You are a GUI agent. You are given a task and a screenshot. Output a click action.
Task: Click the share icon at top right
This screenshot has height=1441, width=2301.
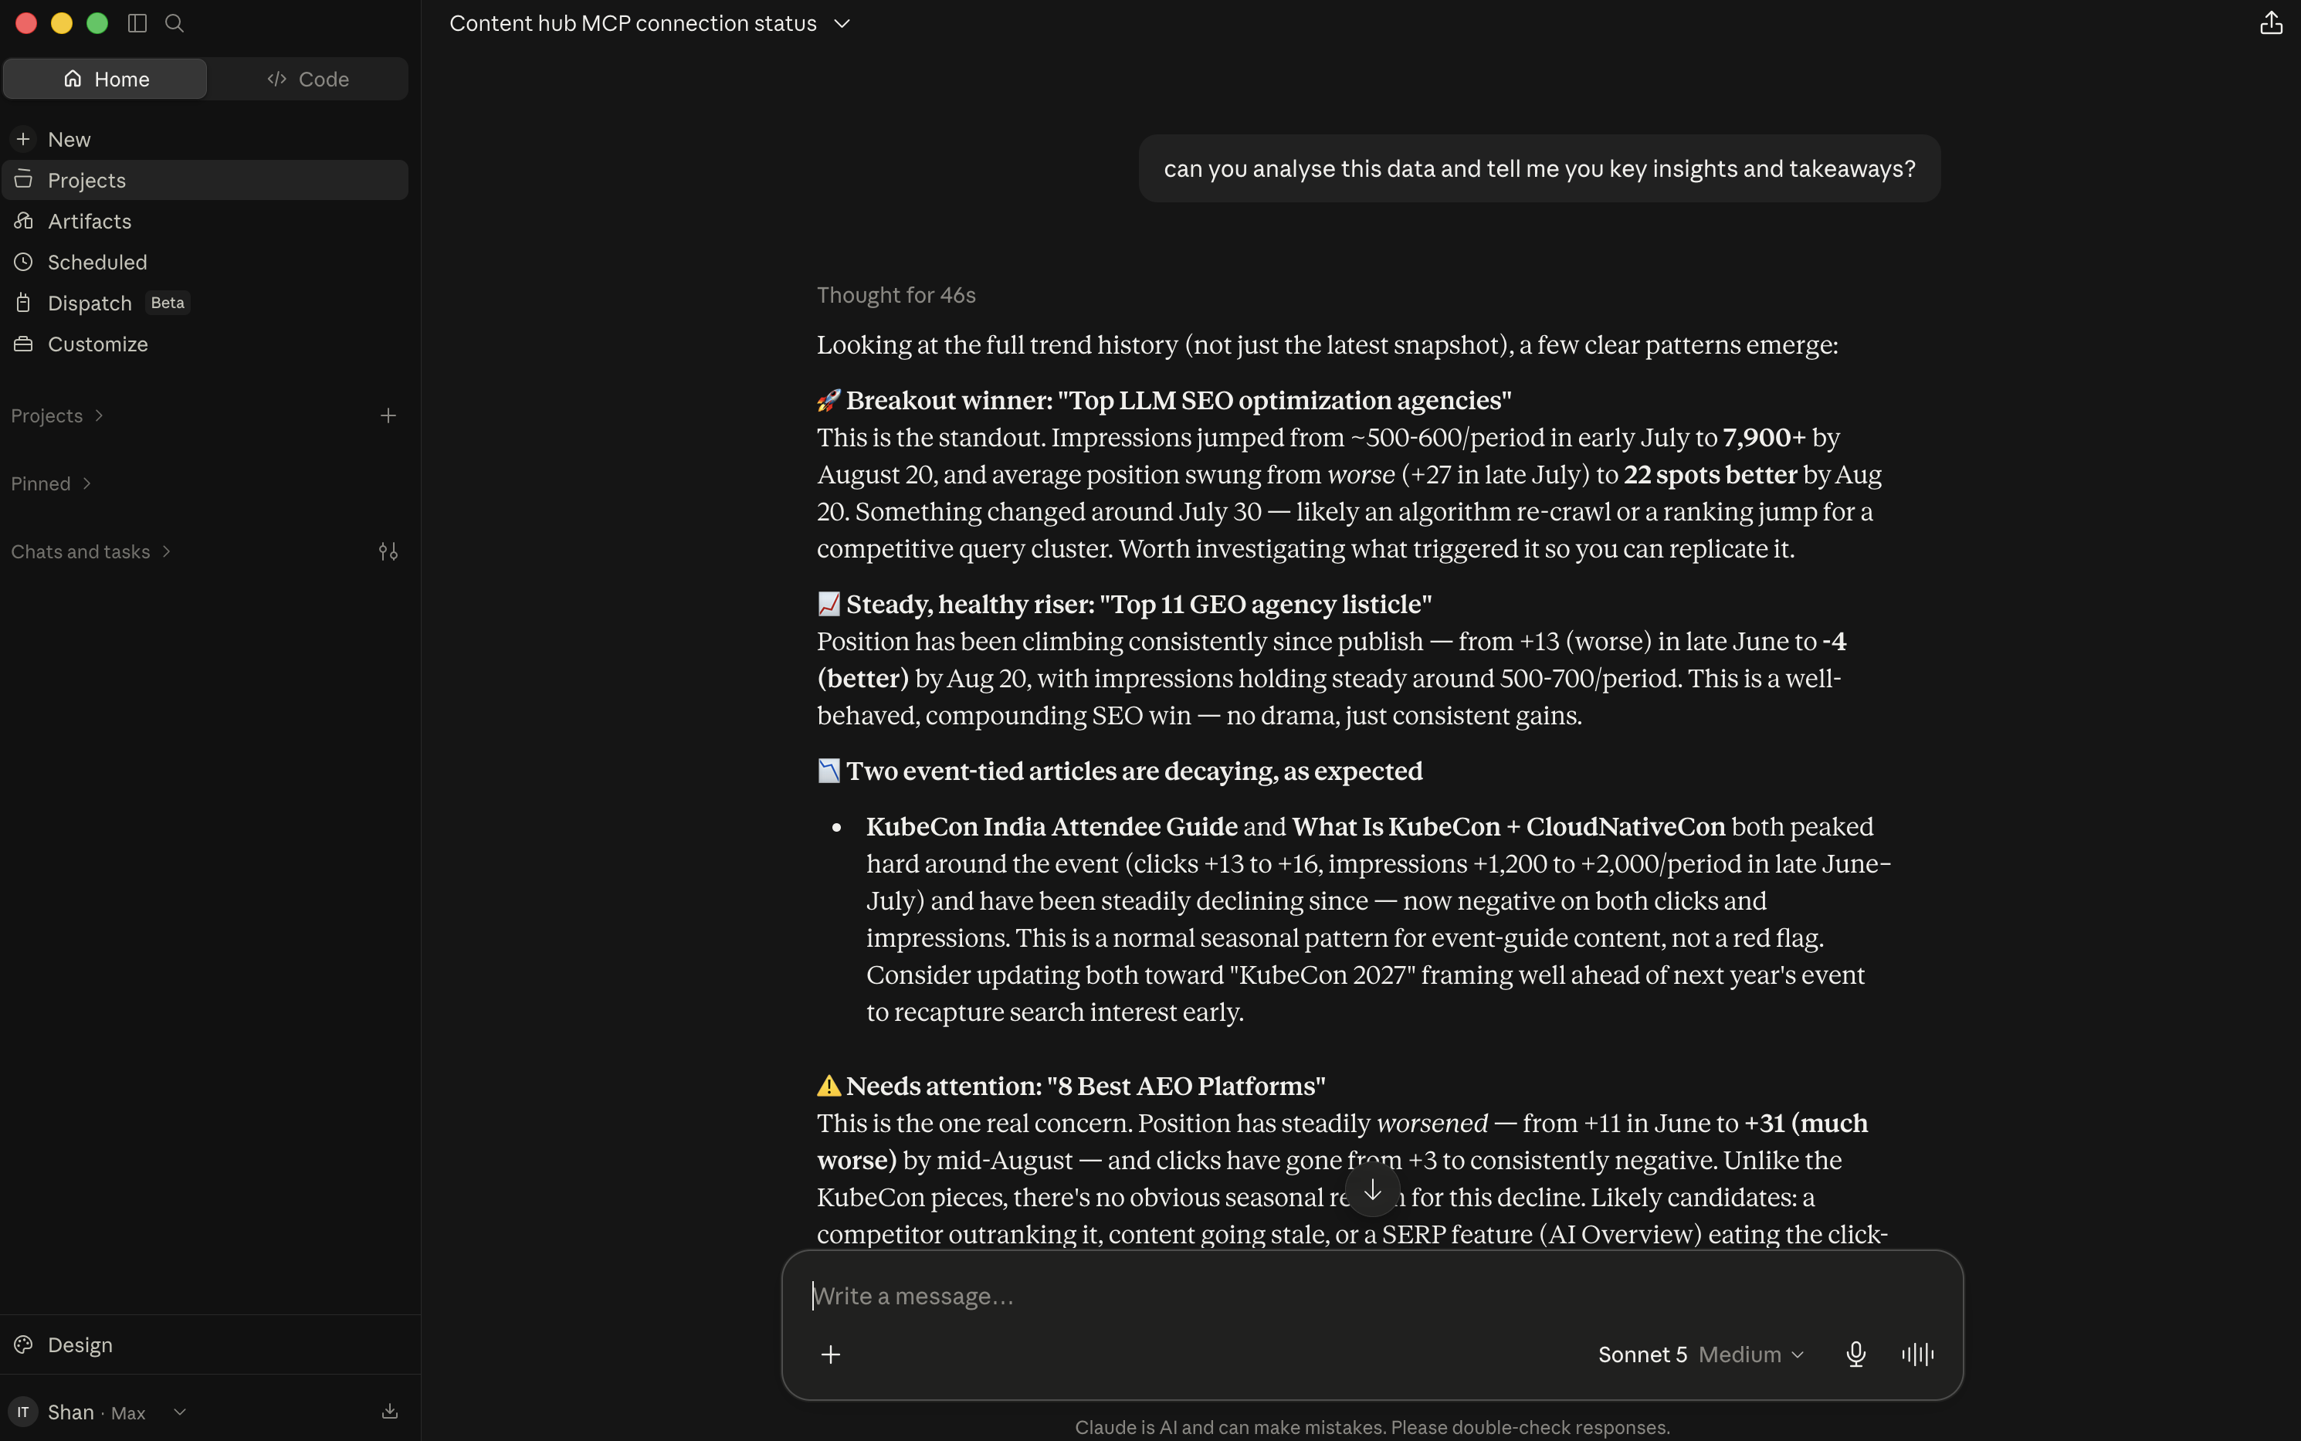pos(2271,23)
